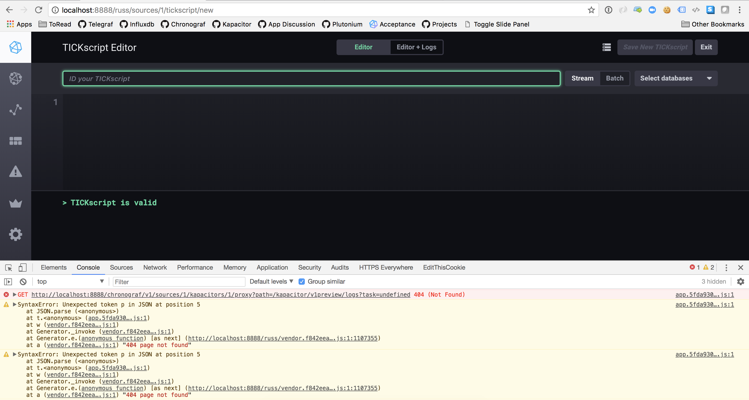Switch TICKscript to Stream mode

[x=582, y=78]
